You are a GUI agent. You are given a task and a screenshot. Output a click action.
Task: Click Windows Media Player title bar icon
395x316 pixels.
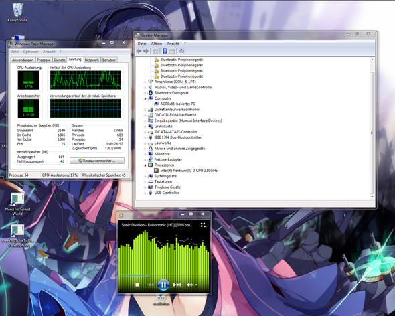(x=121, y=215)
